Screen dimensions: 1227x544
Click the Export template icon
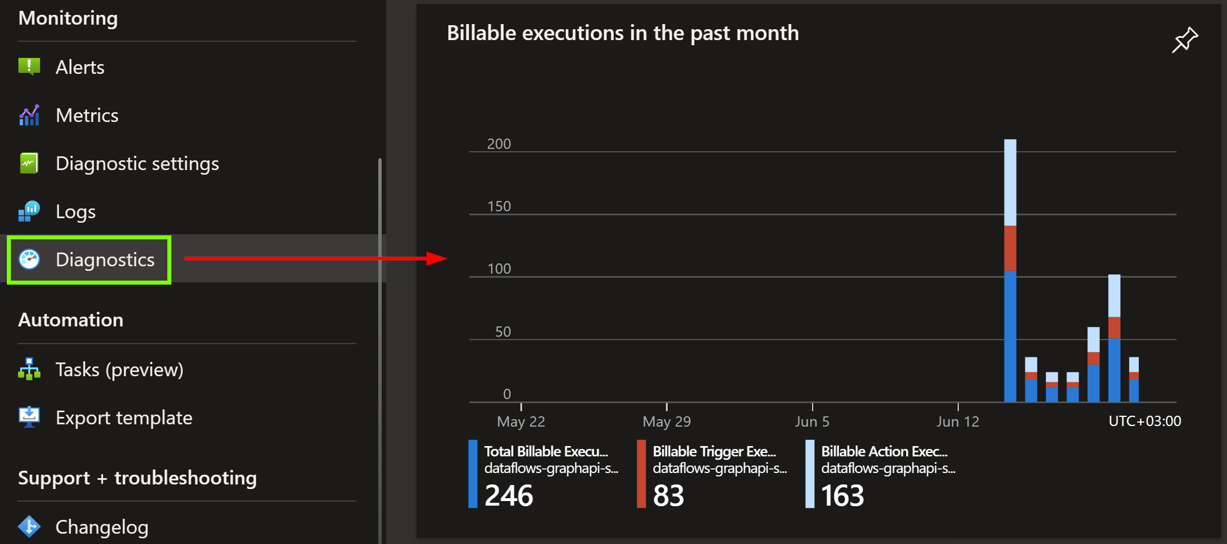[x=29, y=417]
